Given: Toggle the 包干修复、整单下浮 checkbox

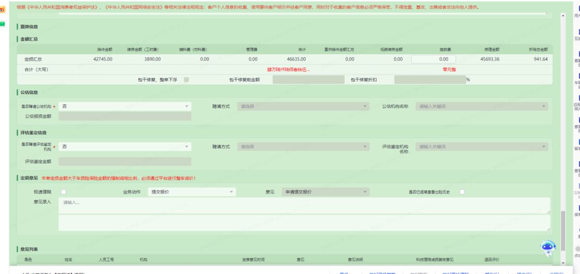Looking at the screenshot, I should pos(187,80).
